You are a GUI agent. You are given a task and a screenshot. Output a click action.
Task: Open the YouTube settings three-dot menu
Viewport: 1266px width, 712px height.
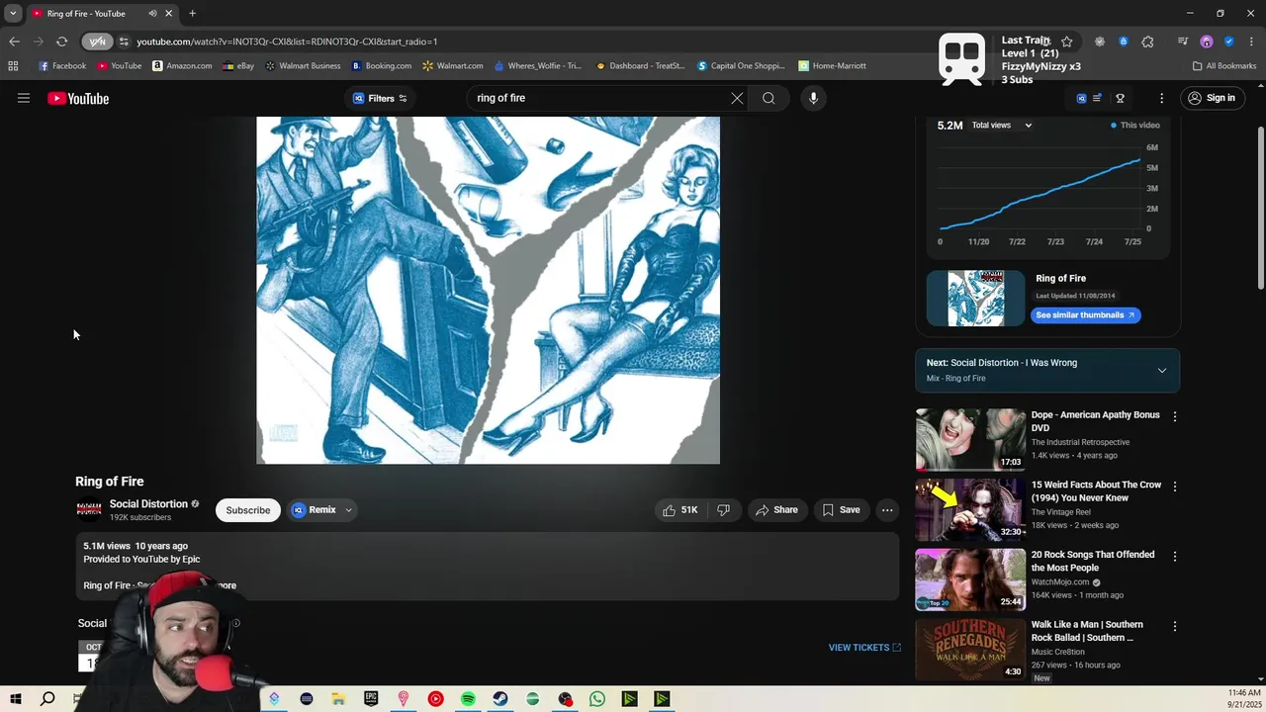[x=1161, y=98]
